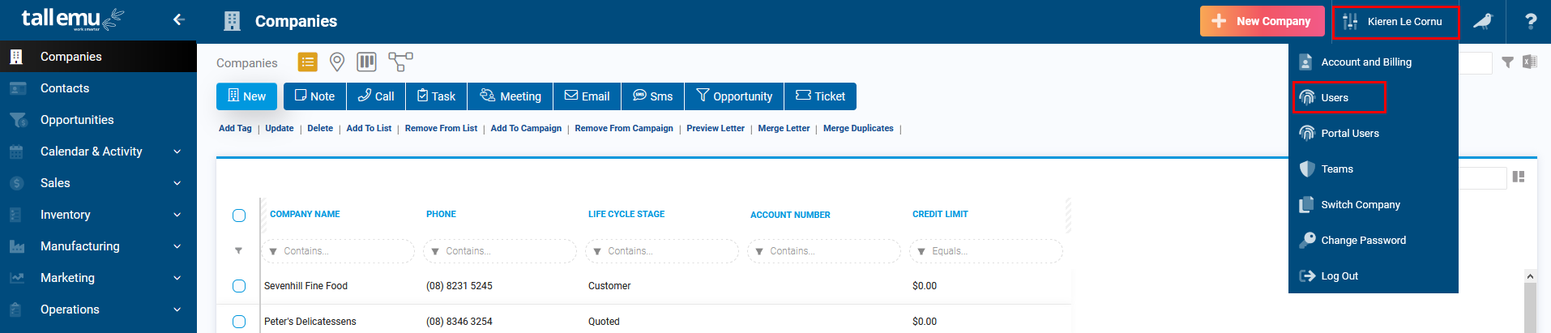The height and width of the screenshot is (333, 1551).
Task: Check the select-all companies checkbox
Action: coord(239,216)
